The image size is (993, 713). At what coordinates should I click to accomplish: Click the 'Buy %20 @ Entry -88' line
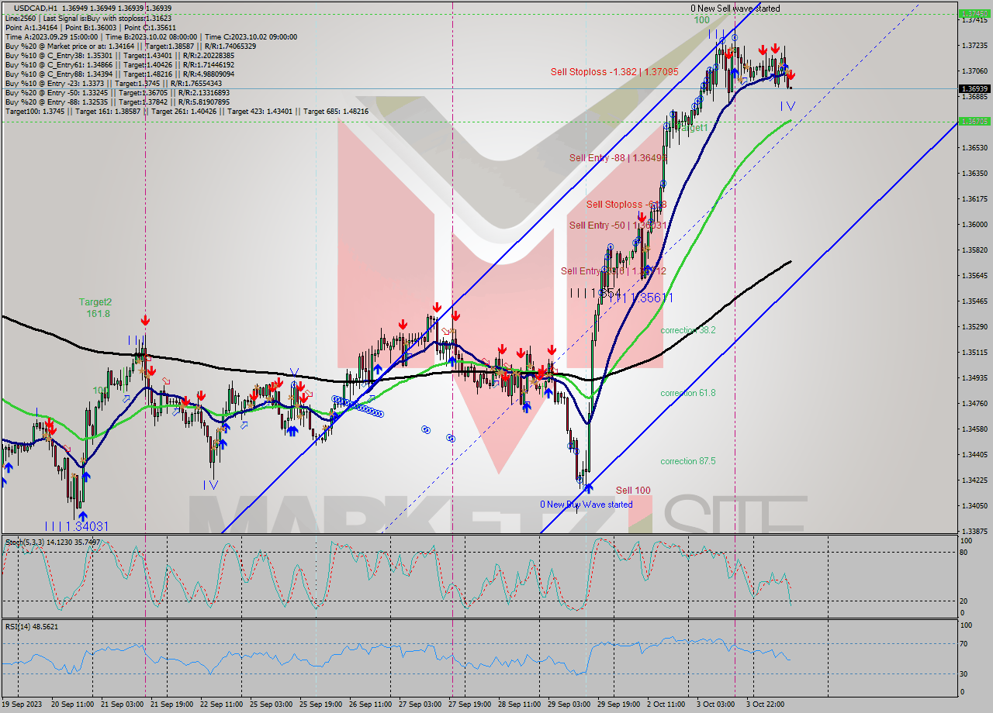click(x=117, y=102)
